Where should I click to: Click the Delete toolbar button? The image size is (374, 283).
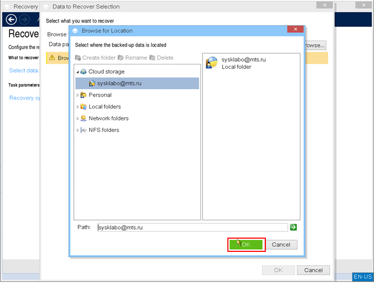pos(161,58)
